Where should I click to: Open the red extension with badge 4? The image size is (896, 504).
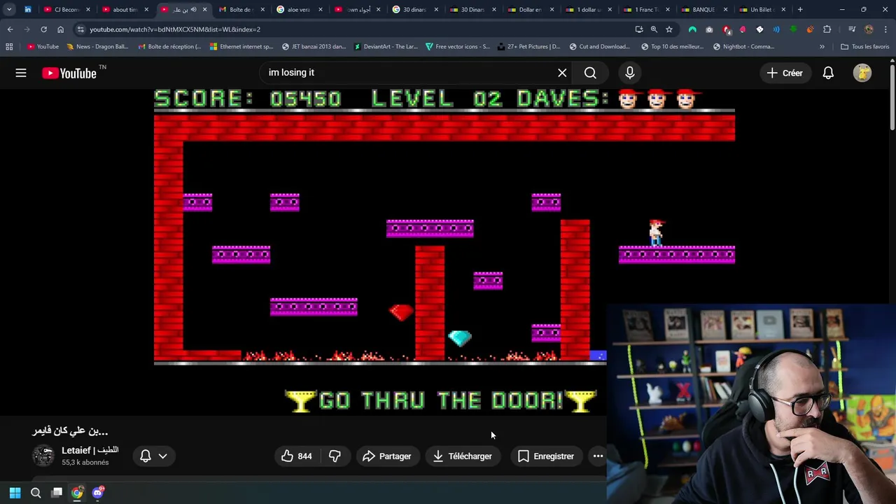click(x=726, y=29)
